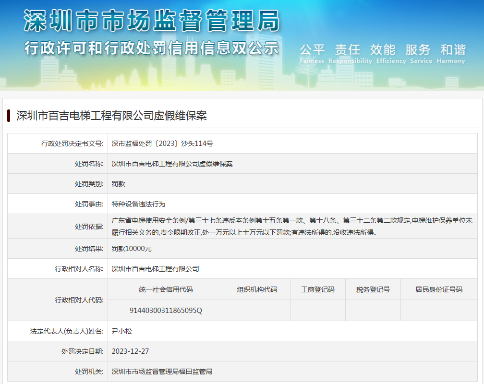484x384 pixels.
Task: Click the 处罚类别 value 罚款
Action: click(119, 184)
